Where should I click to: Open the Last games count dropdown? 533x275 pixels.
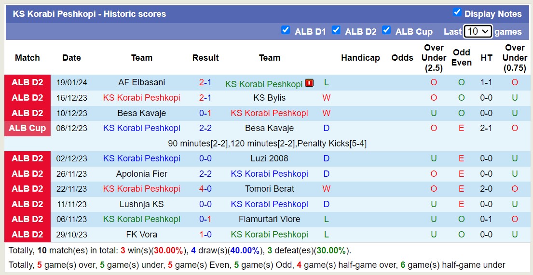pyautogui.click(x=478, y=31)
